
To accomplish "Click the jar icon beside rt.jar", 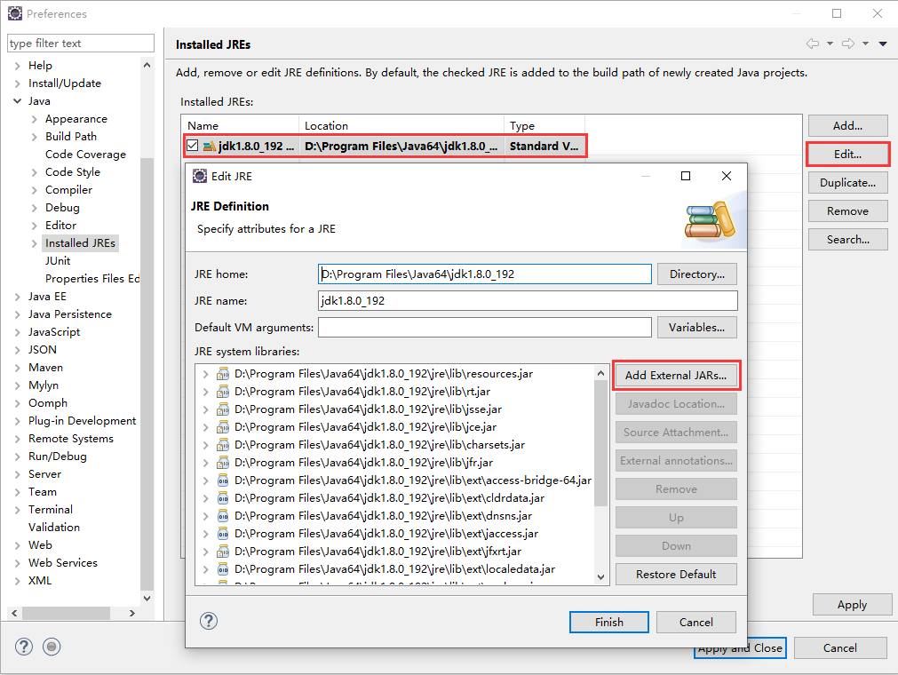I will point(222,392).
